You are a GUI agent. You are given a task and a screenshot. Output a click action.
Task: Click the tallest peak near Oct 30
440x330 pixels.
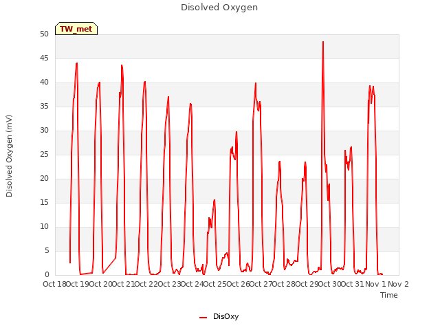pyautogui.click(x=323, y=42)
